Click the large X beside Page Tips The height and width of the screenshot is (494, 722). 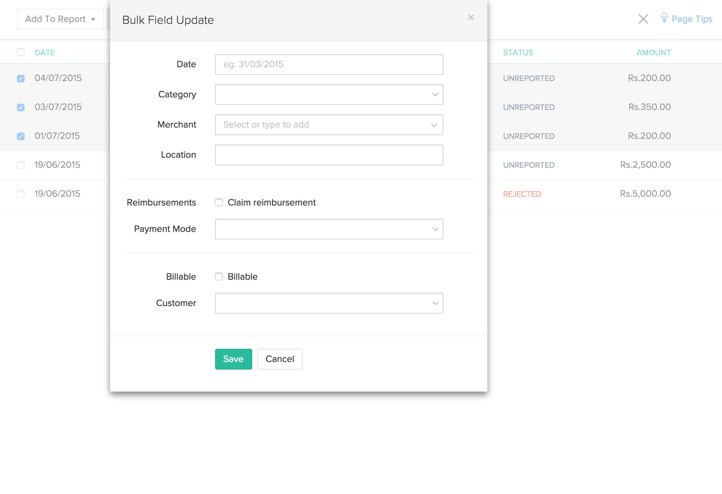643,19
